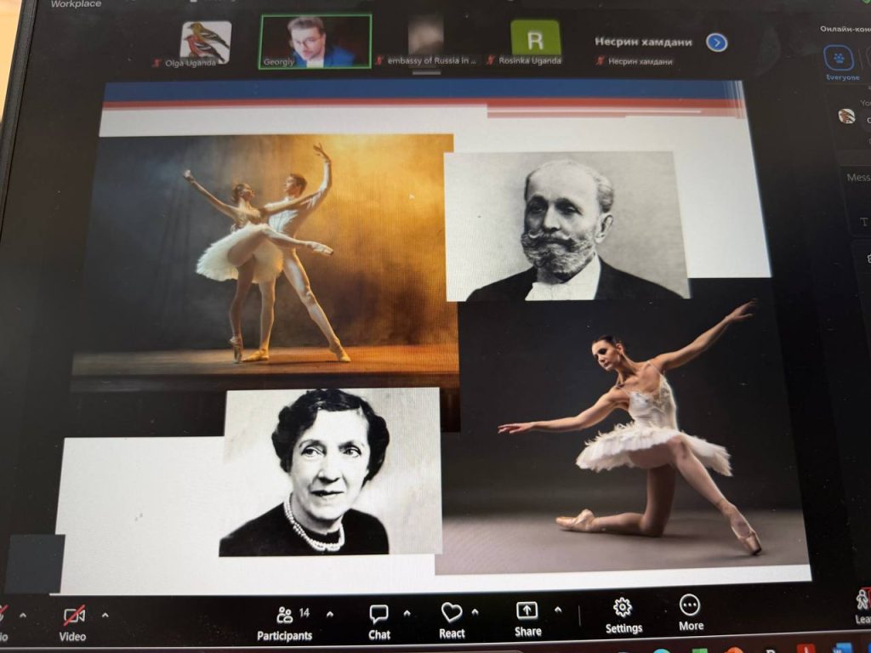Click the blue next participants arrow

[717, 42]
